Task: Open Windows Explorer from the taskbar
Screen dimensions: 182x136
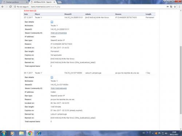Action: (21, 133)
